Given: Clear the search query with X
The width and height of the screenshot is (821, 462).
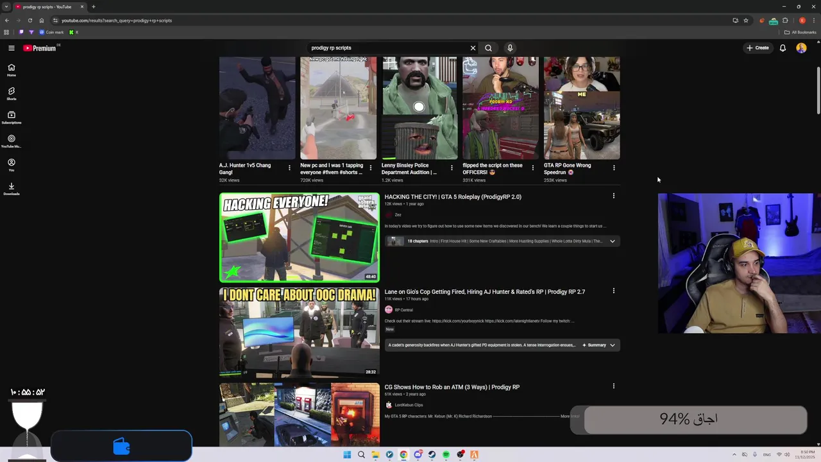Looking at the screenshot, I should (x=473, y=48).
